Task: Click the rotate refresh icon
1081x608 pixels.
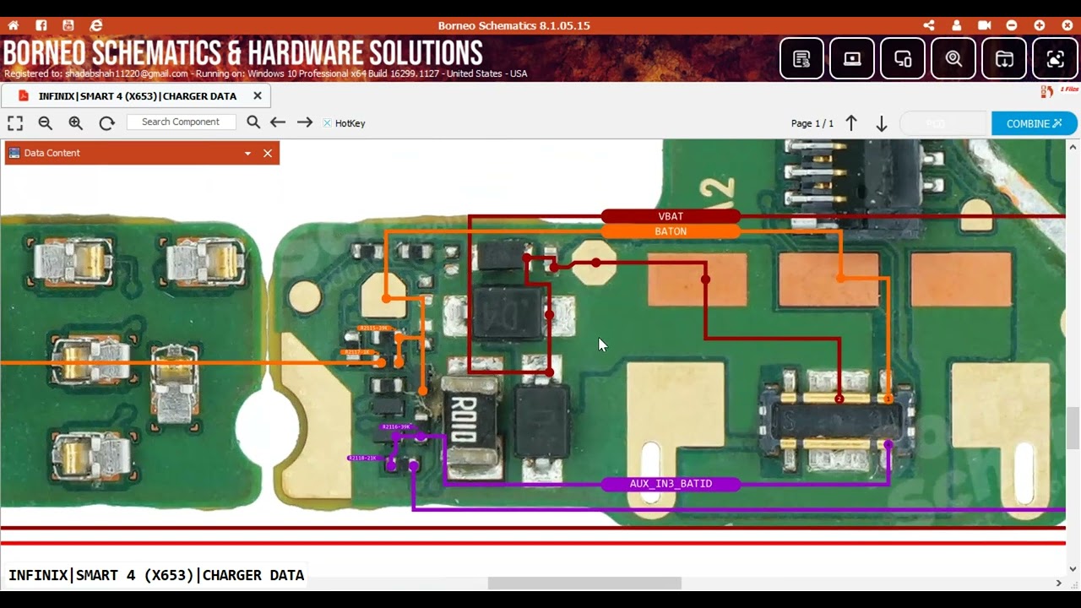Action: (106, 123)
